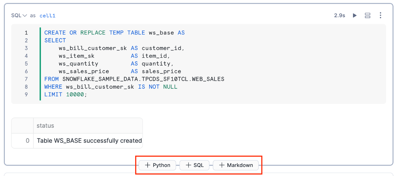Select the "Table WS_BASE successfully created" result cell
The image size is (396, 176).
click(89, 141)
